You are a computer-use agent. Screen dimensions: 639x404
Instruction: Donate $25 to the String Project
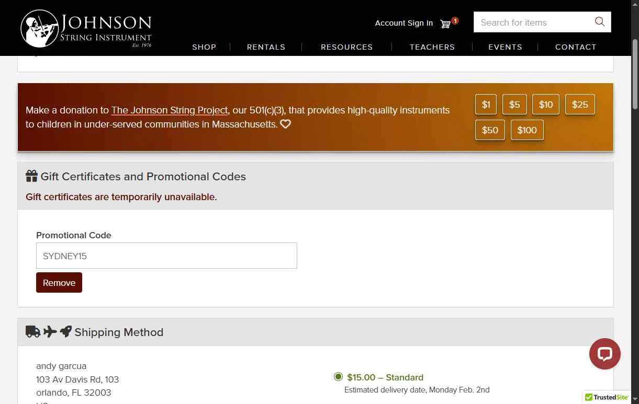click(x=580, y=105)
